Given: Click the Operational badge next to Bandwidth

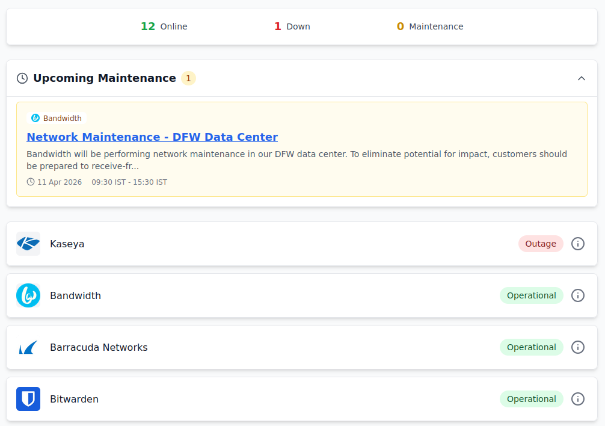Looking at the screenshot, I should tap(531, 295).
